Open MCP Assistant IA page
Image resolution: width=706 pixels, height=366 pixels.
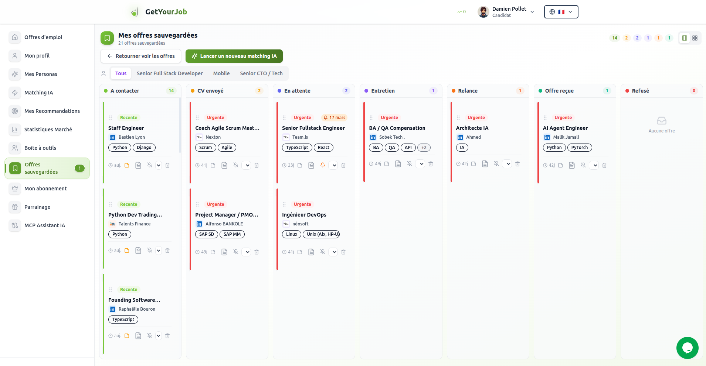(x=47, y=225)
